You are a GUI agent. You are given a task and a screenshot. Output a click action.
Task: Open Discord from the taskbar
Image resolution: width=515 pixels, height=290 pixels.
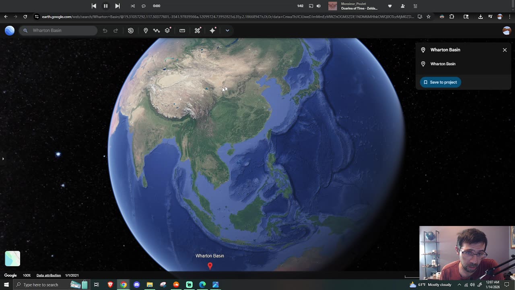pos(136,285)
